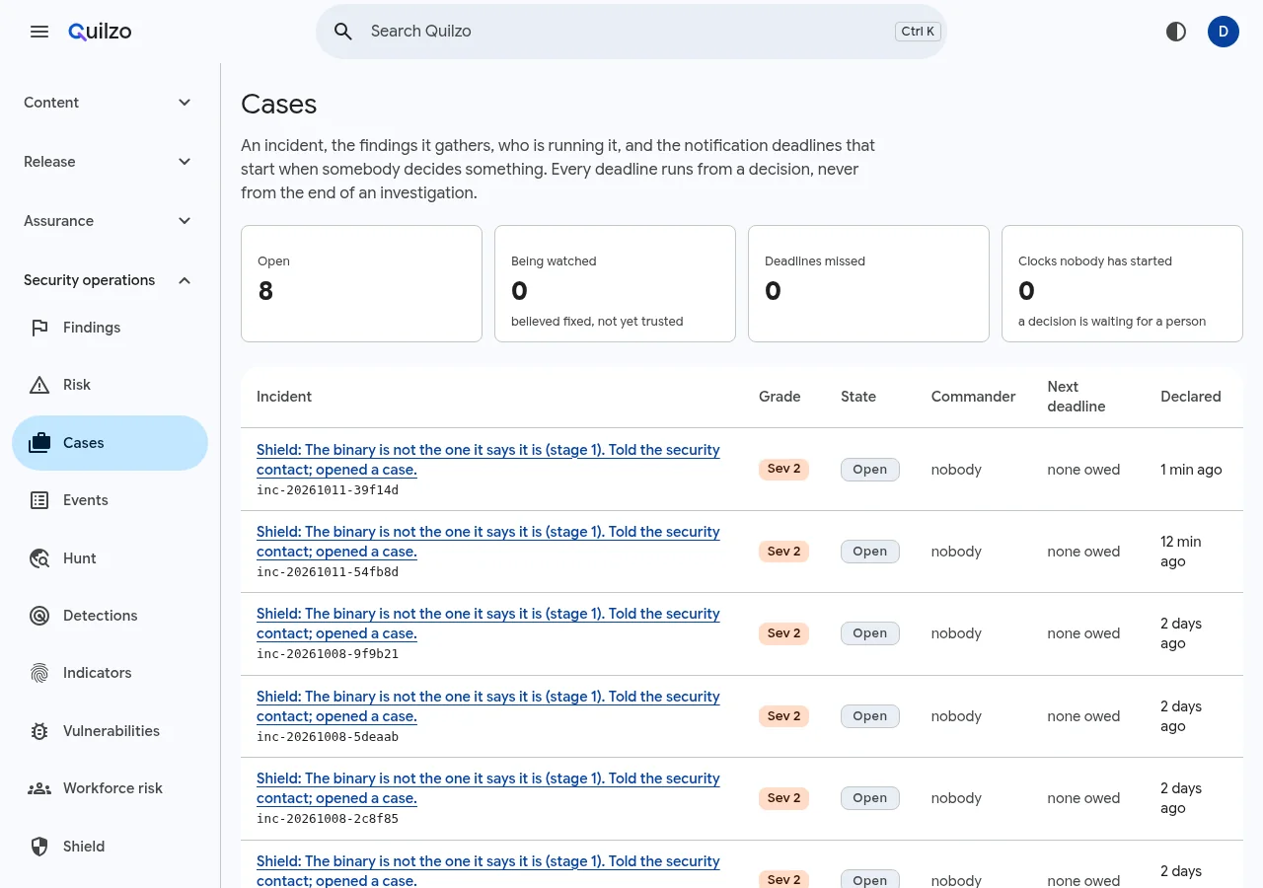
Task: Open incident inc-20261011-39f14d link
Action: click(x=488, y=460)
